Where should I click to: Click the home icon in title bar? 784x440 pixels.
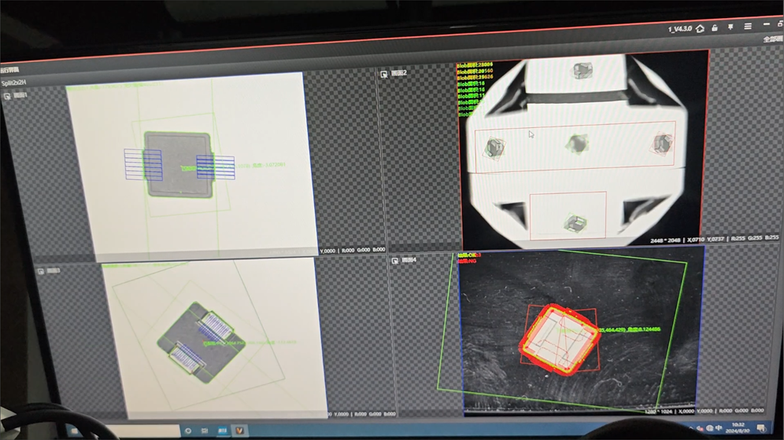point(700,28)
